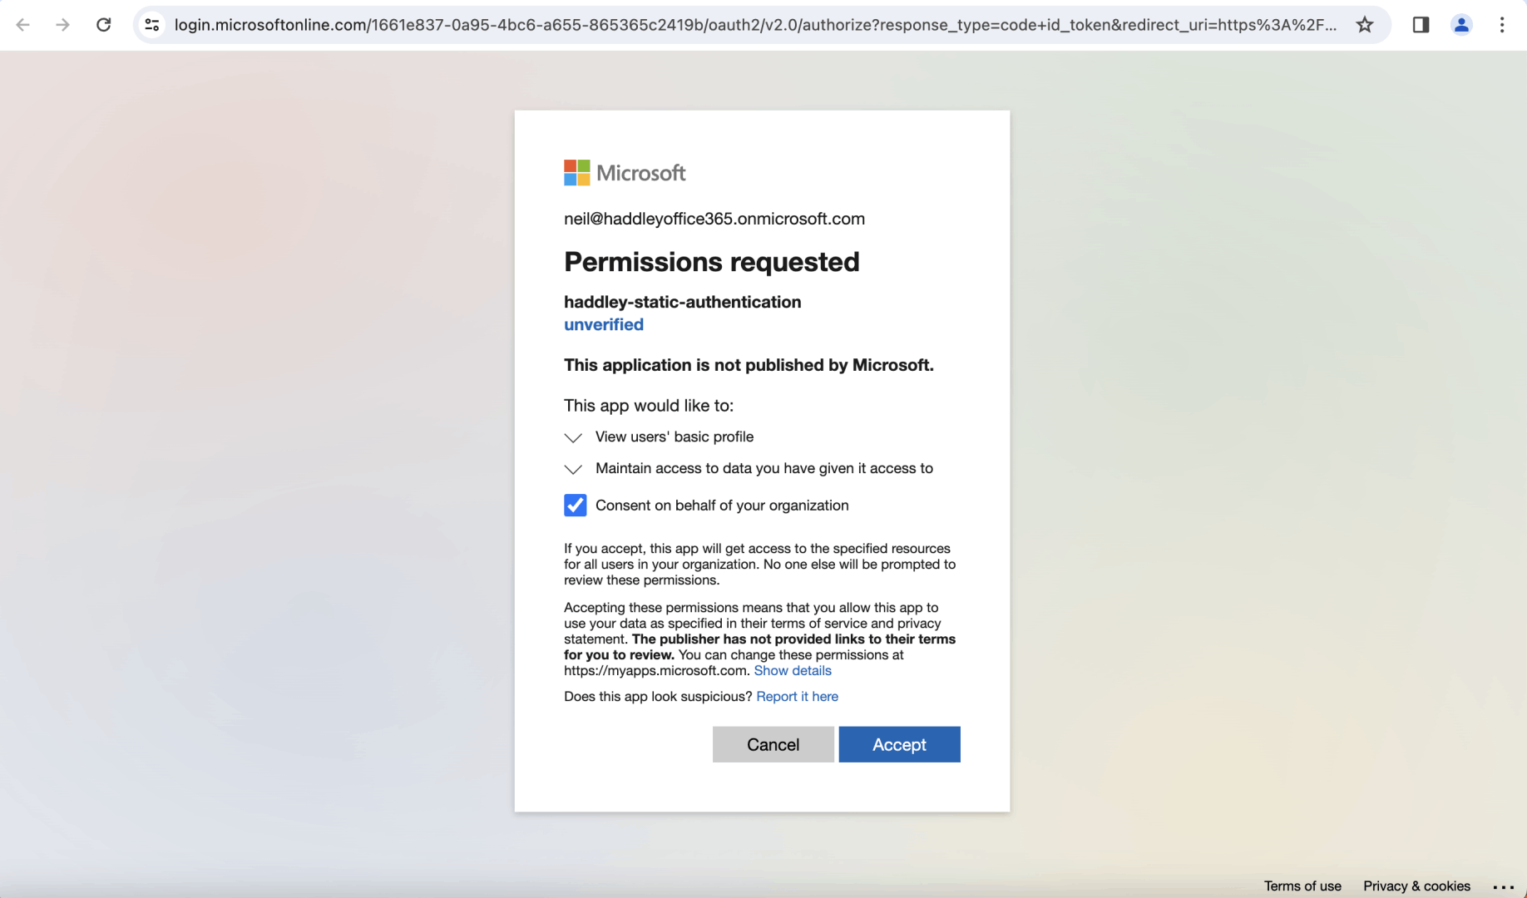
Task: Open Privacy & cookies link
Action: (x=1416, y=886)
